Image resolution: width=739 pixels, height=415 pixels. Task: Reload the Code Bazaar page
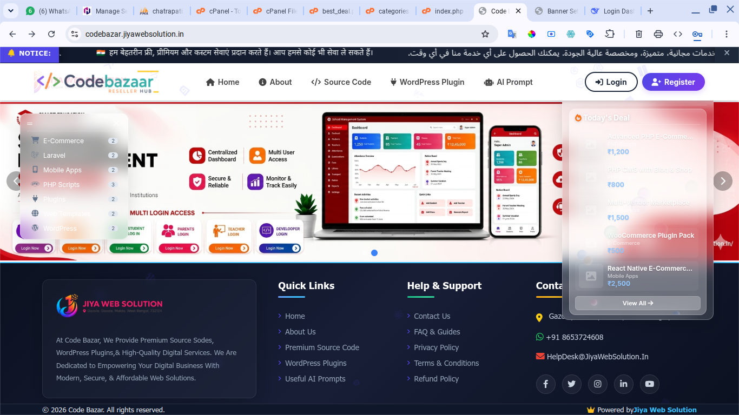coord(51,34)
